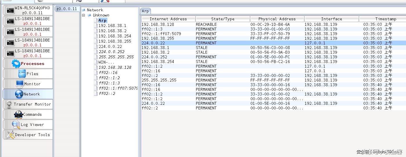This screenshot has height=157, width=406.
Task: Click the Transfer Monitor icon
Action: [9, 104]
